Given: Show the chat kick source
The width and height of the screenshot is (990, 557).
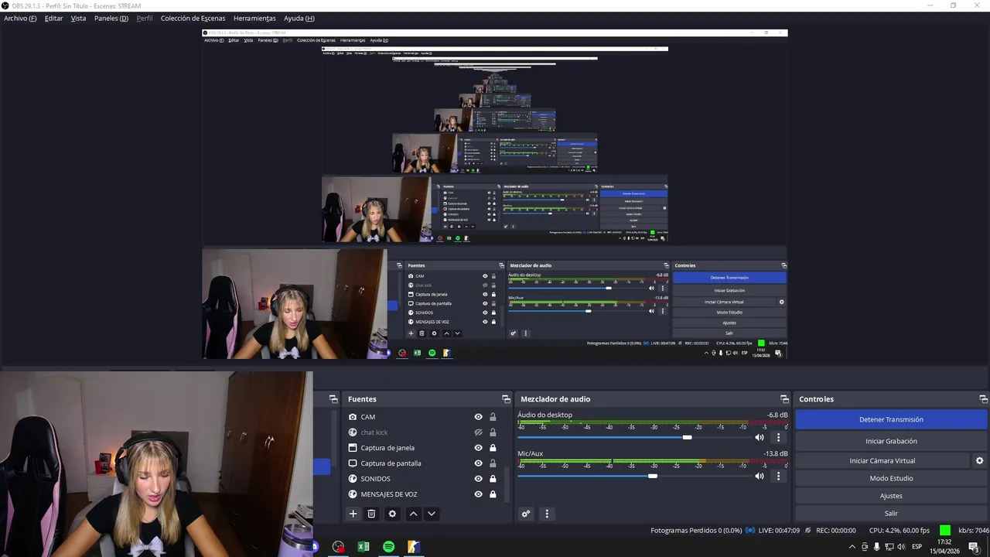Looking at the screenshot, I should coord(478,432).
